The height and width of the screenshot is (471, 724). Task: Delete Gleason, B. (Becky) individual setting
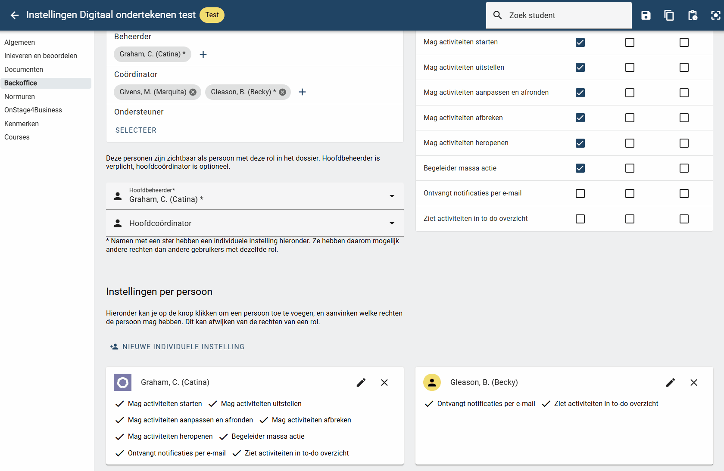point(694,382)
